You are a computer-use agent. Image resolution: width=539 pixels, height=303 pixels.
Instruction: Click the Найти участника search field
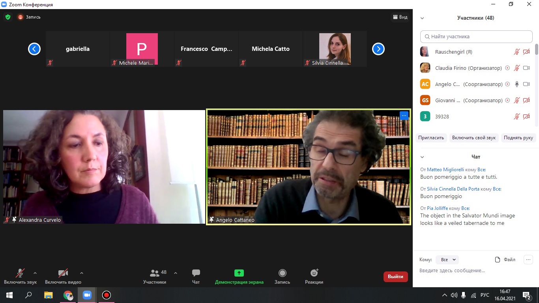(476, 37)
